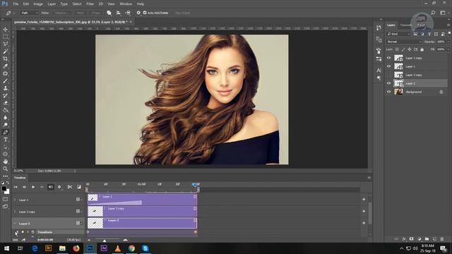Open the blend mode Normal dropdown
Screen dimensions: 452x254
[x=404, y=42]
